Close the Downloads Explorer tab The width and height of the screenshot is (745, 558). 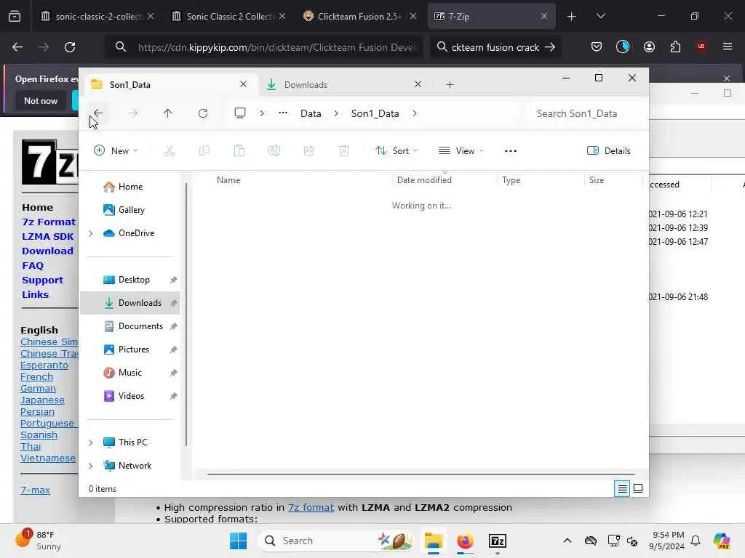418,84
